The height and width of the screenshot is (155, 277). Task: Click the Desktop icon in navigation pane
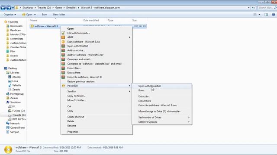coord(6,68)
